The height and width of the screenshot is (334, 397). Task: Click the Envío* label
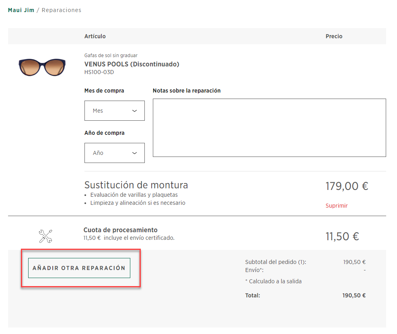(254, 270)
